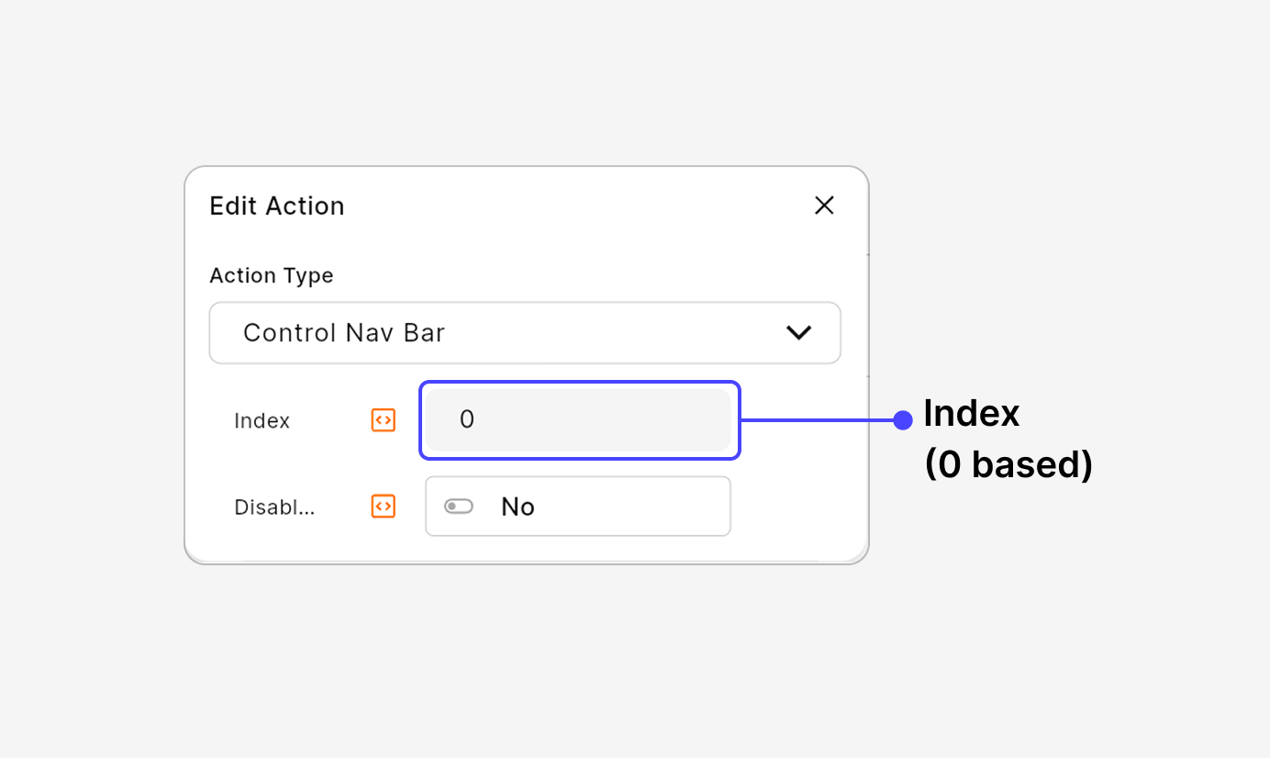Select the Action Type section label

pyautogui.click(x=271, y=275)
